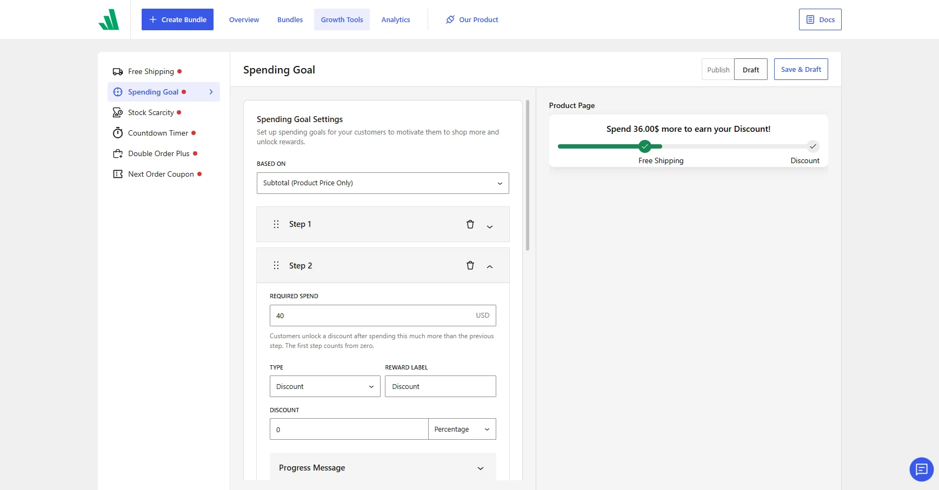
Task: Grab the Step 2 drag handle
Action: [276, 265]
